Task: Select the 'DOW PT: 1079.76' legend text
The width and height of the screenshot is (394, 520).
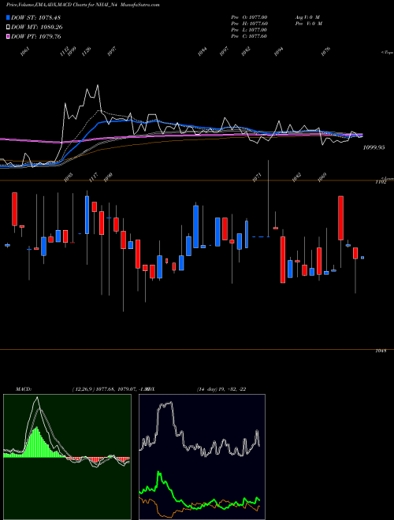Action: click(x=36, y=36)
